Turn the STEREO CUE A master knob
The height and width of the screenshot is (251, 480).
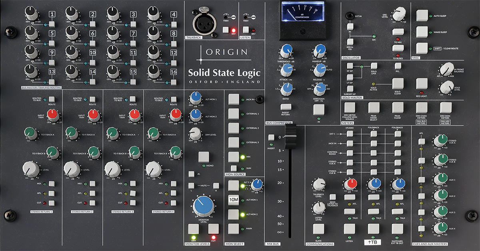[x=440, y=141]
